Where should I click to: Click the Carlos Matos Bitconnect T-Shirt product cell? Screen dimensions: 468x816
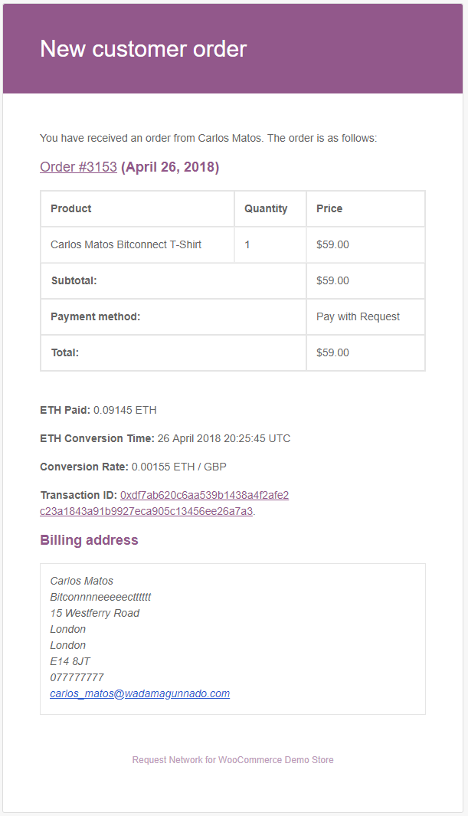point(137,244)
